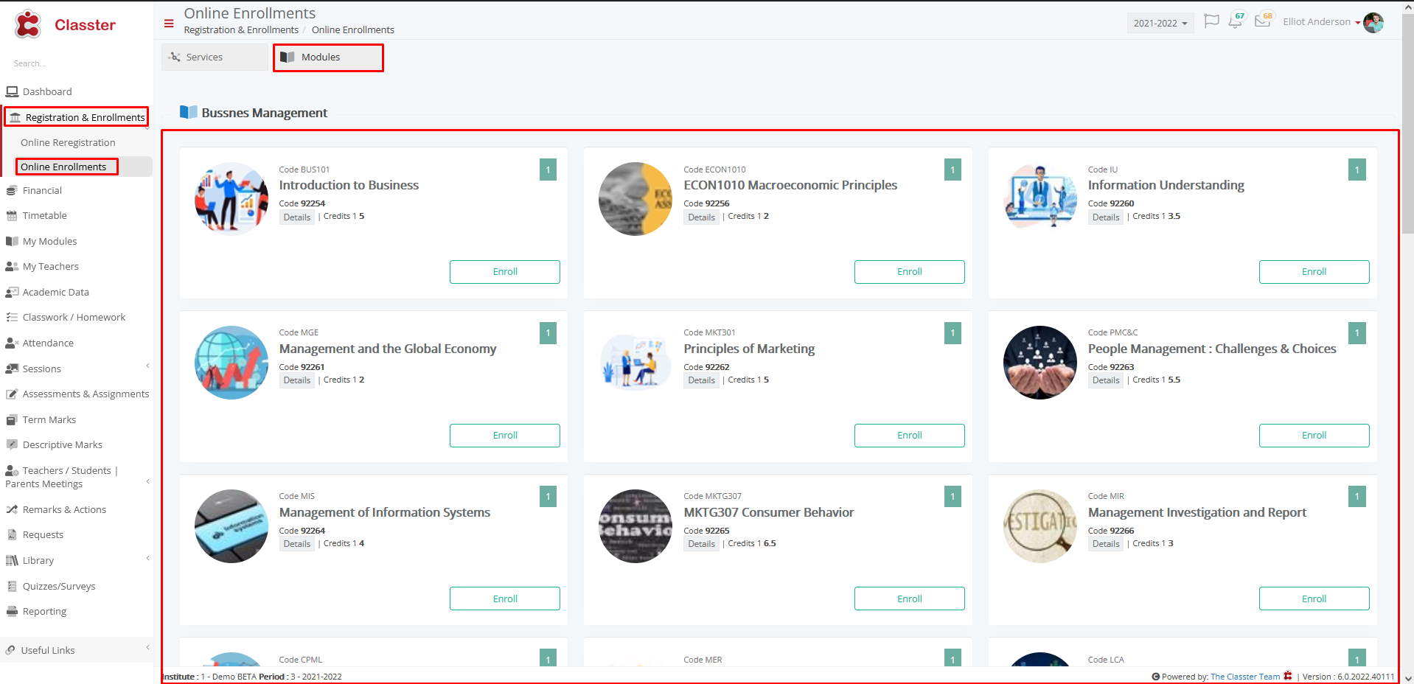Expand the Useful Links chevron
The image size is (1414, 684).
[x=147, y=647]
